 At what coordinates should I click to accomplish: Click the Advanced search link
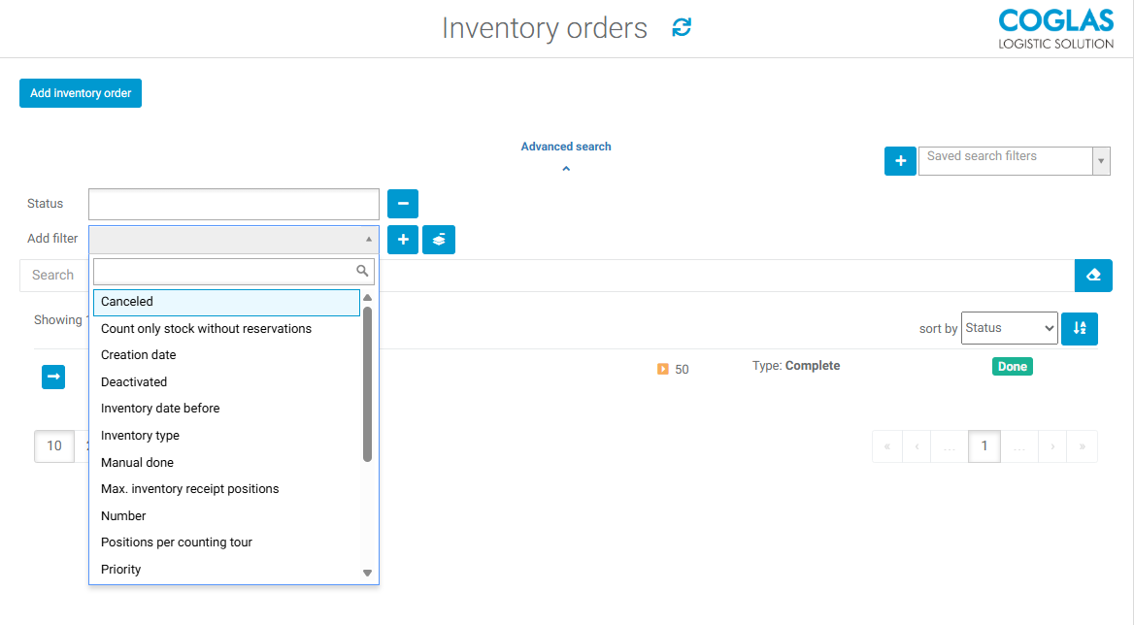(x=566, y=147)
